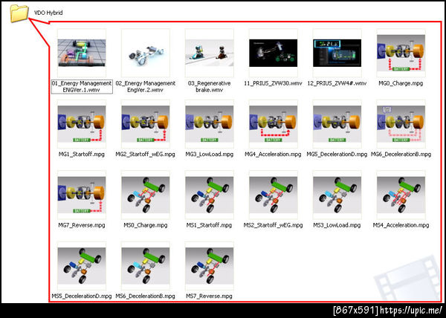Click the file name MS4_Acceleration.mpg
Viewport: 446px width, 318px height.
[x=401, y=225]
